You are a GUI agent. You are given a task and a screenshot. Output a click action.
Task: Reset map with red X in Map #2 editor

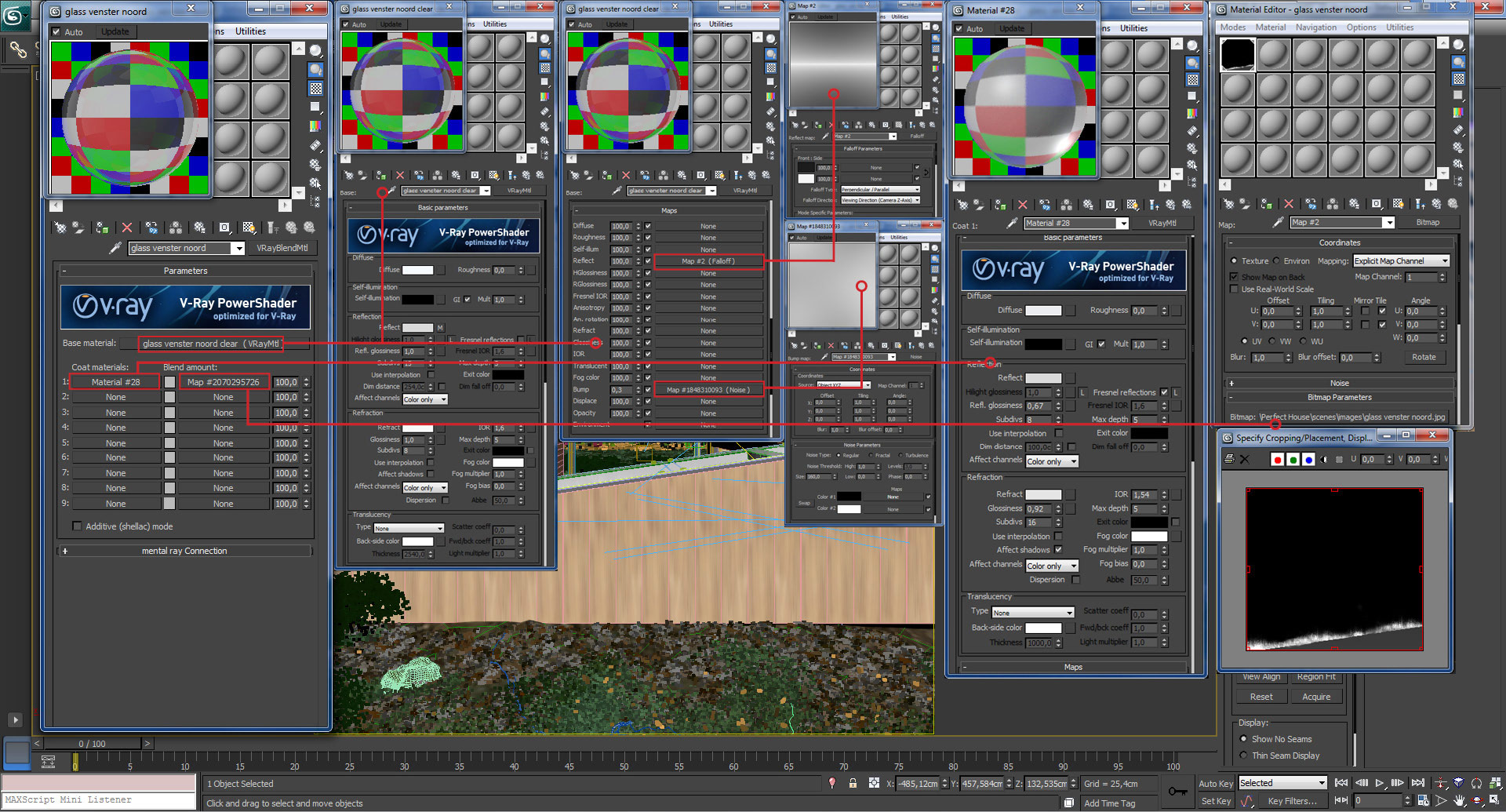tap(1288, 203)
